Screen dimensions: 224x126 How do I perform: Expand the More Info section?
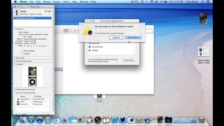tap(15, 58)
